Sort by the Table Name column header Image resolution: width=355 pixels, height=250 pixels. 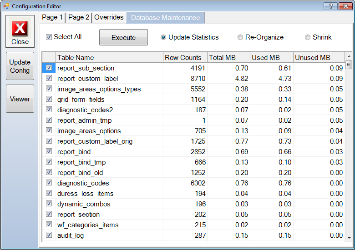(109, 58)
